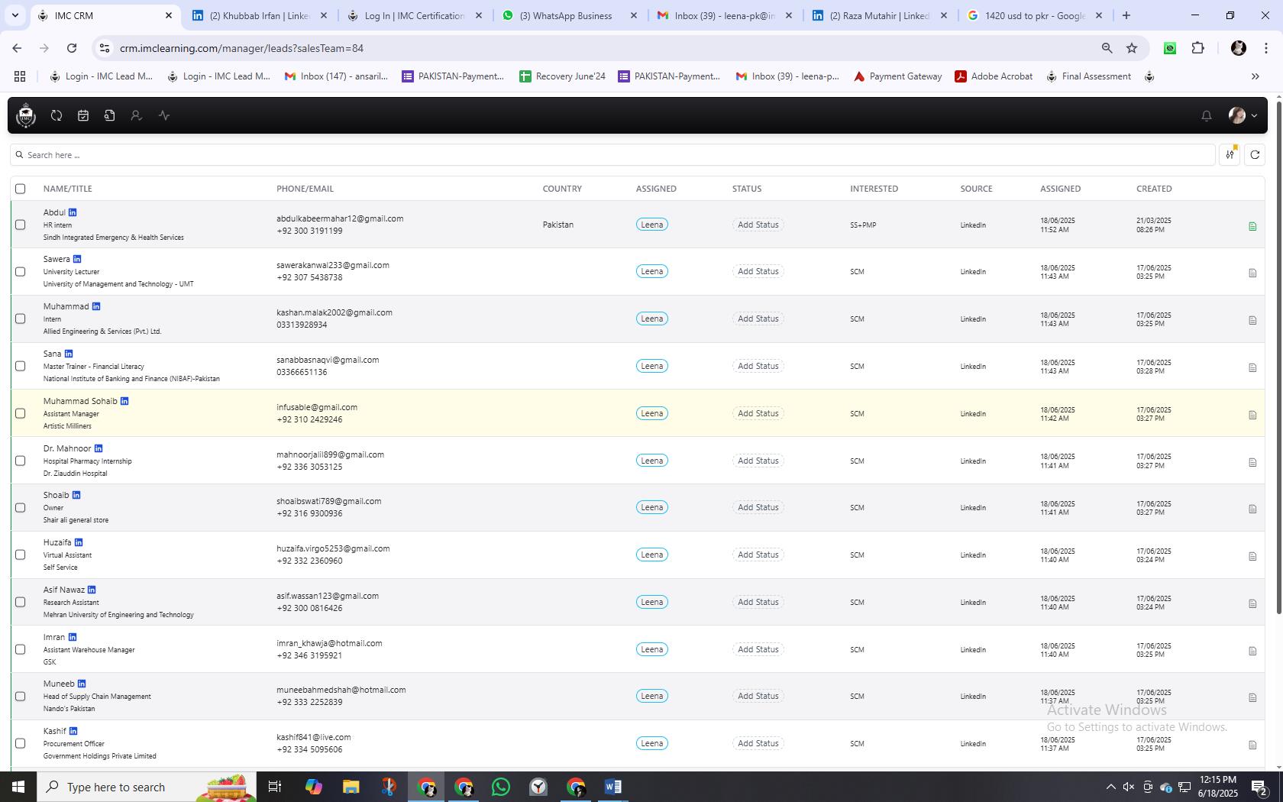Click the browser address bar URL
The width and height of the screenshot is (1283, 802).
point(241,48)
